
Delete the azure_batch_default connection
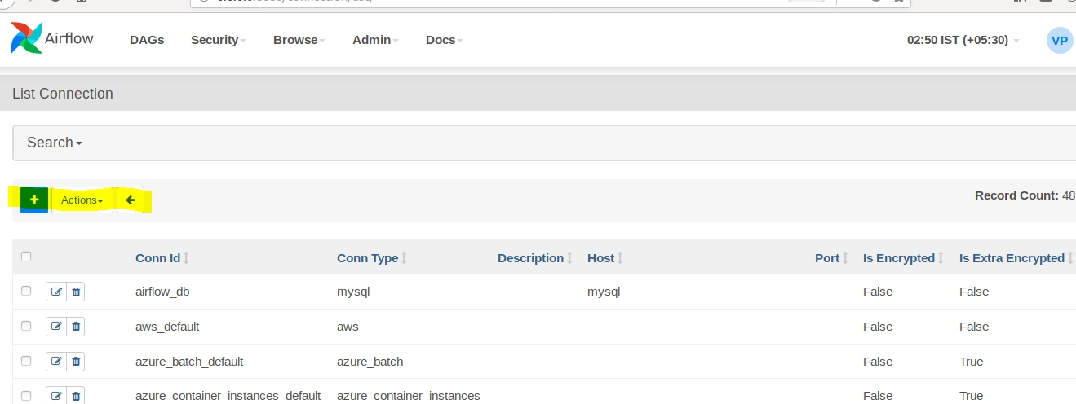(x=76, y=362)
